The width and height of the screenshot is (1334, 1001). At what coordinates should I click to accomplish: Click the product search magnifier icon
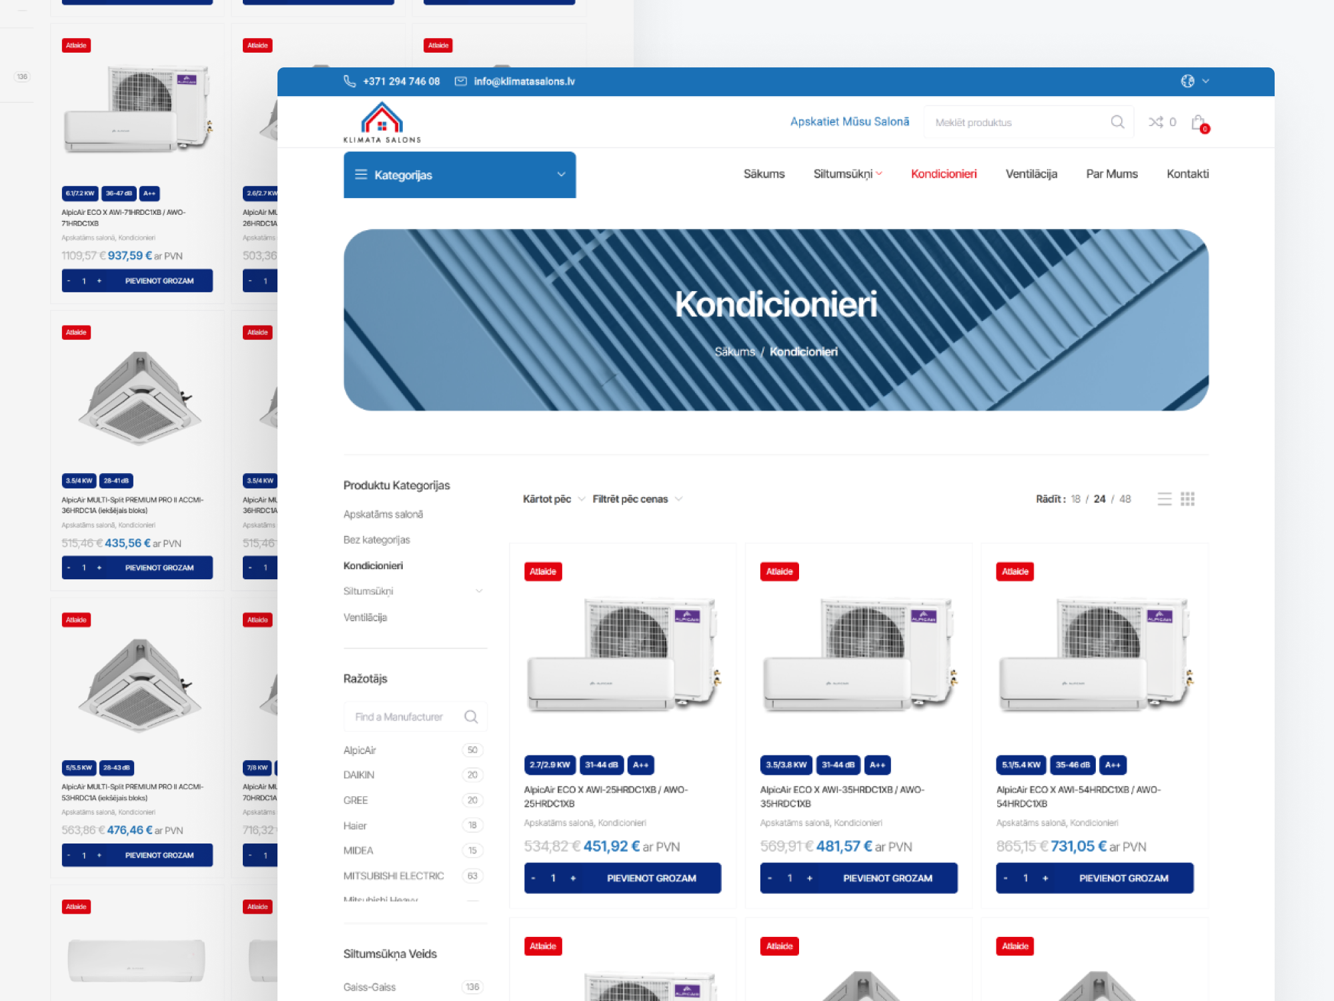[1117, 122]
